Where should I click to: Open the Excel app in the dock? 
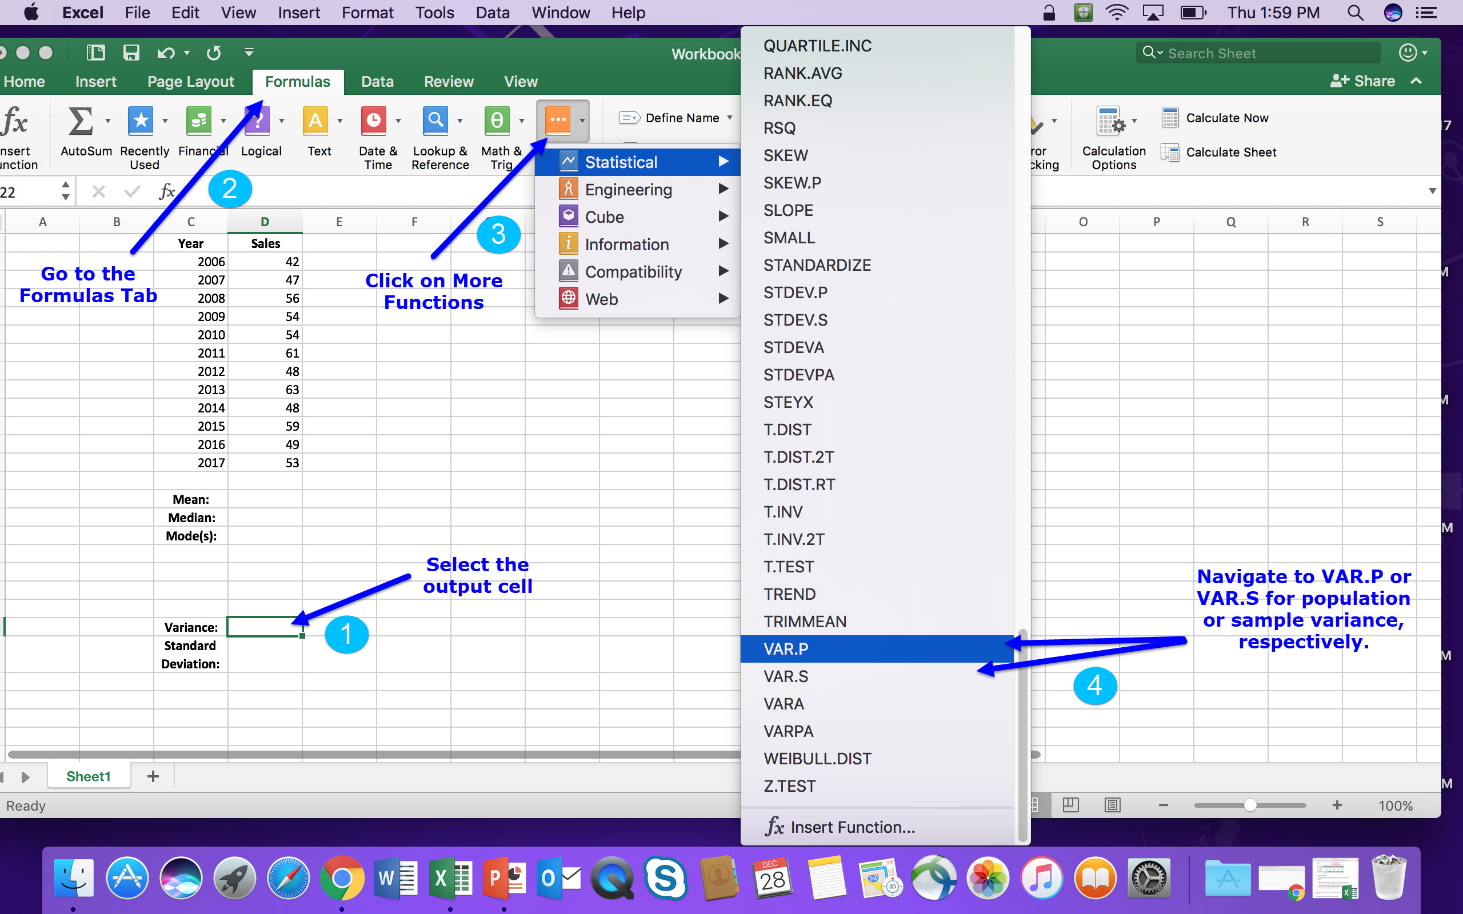coord(450,878)
